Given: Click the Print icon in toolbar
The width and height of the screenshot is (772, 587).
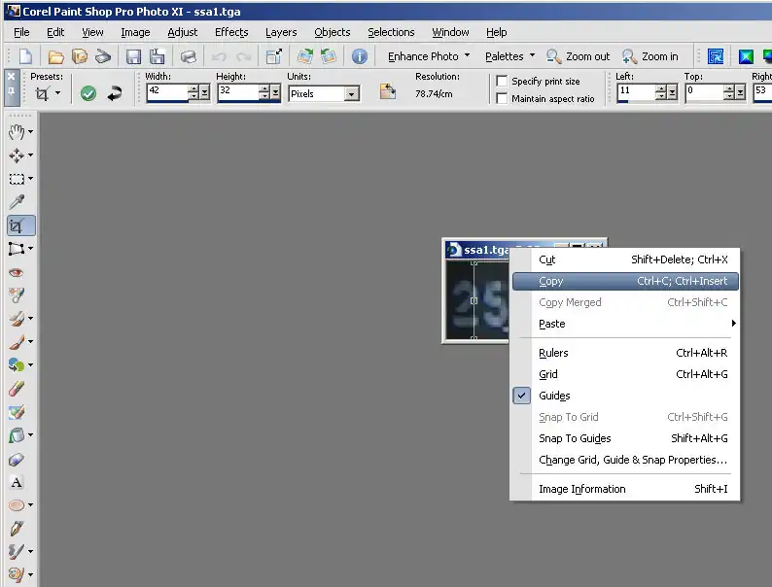Looking at the screenshot, I should click(189, 56).
